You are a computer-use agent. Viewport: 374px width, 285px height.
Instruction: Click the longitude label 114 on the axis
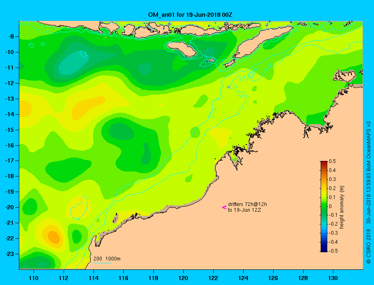point(93,278)
